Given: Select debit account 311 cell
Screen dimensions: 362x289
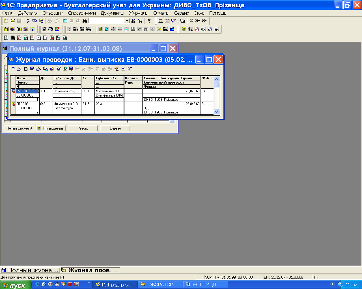Looking at the screenshot, I should [x=46, y=95].
